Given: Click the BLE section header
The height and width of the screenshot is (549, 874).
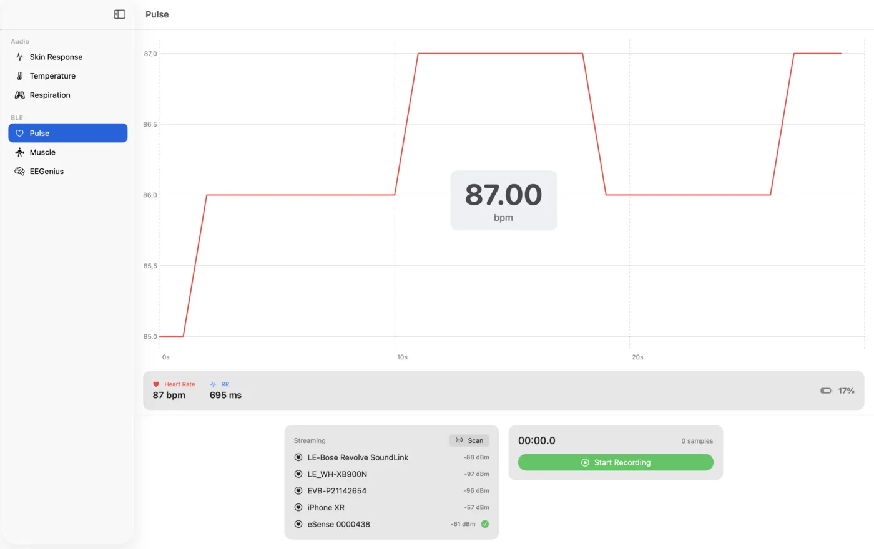Looking at the screenshot, I should coord(17,118).
